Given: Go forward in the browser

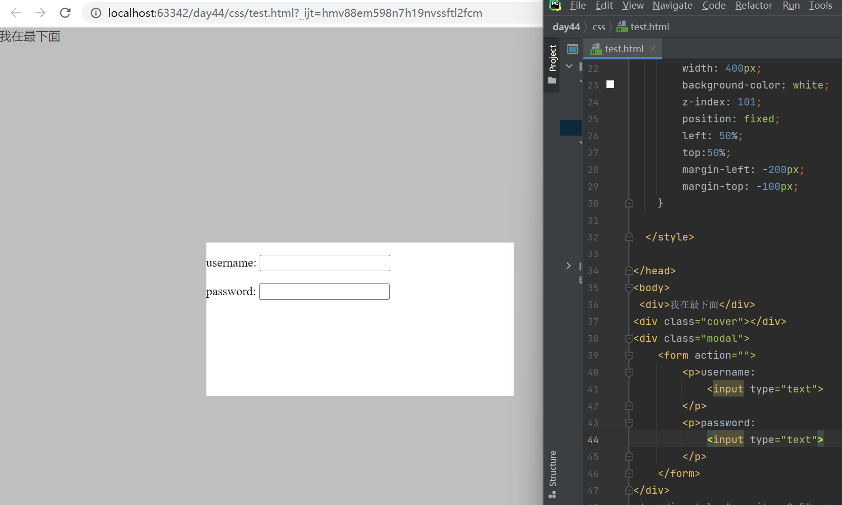Looking at the screenshot, I should [40, 13].
